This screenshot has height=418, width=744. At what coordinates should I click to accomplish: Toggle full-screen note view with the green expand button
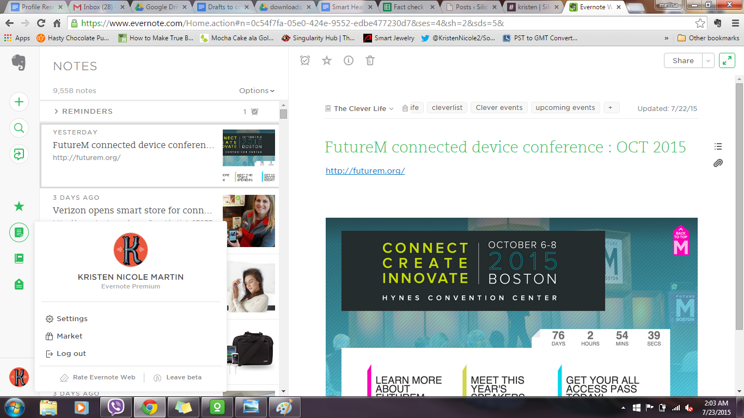[727, 60]
